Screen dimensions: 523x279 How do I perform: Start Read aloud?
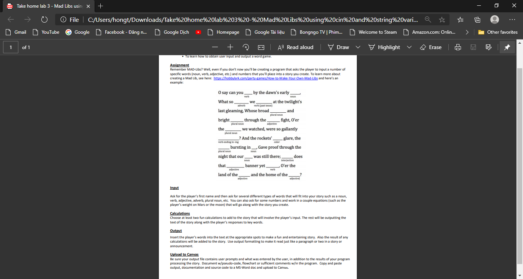[x=295, y=47]
